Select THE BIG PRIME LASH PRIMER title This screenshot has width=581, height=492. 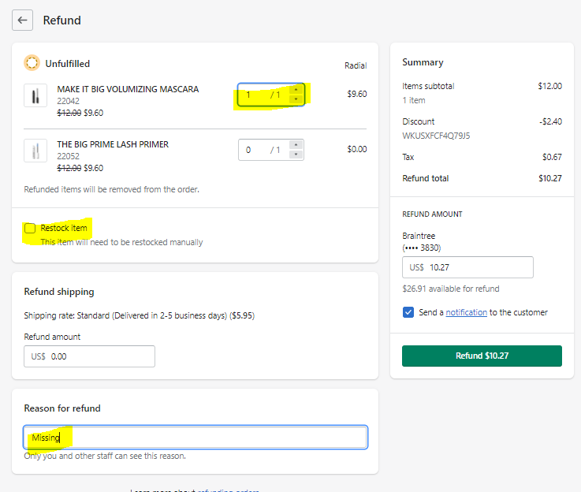click(x=113, y=144)
